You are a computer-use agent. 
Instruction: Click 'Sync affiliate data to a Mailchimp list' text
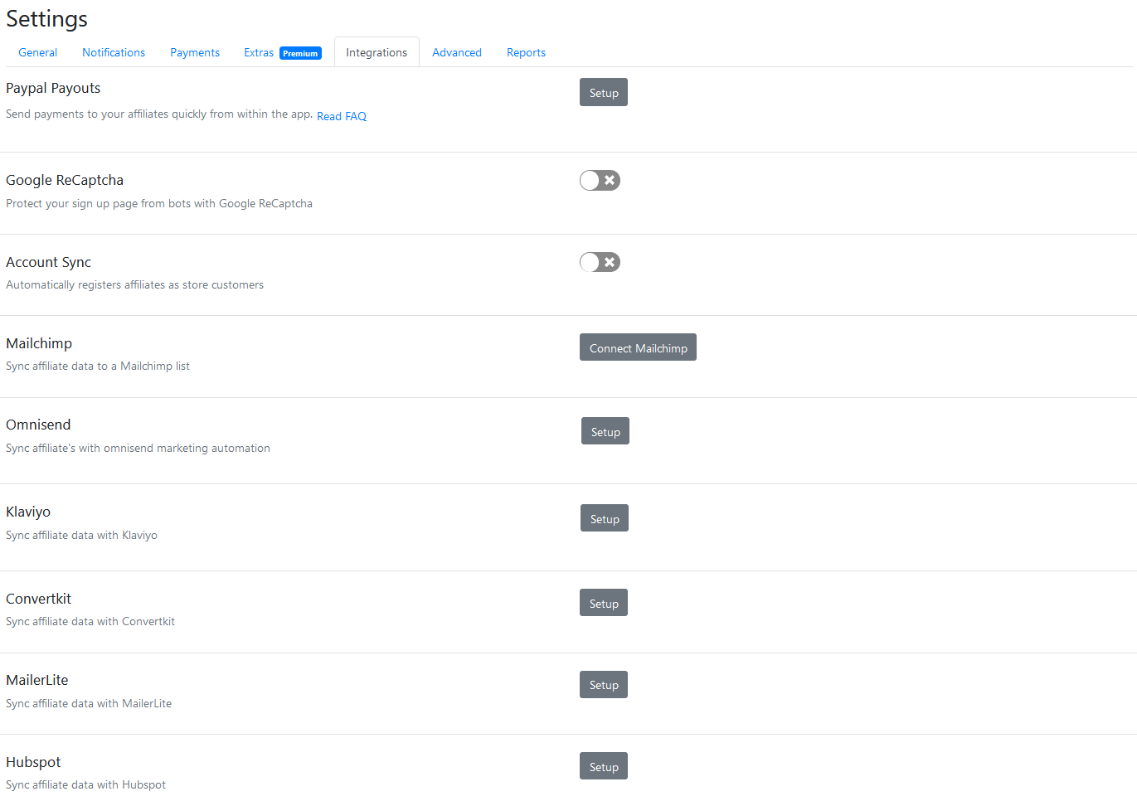click(x=98, y=366)
